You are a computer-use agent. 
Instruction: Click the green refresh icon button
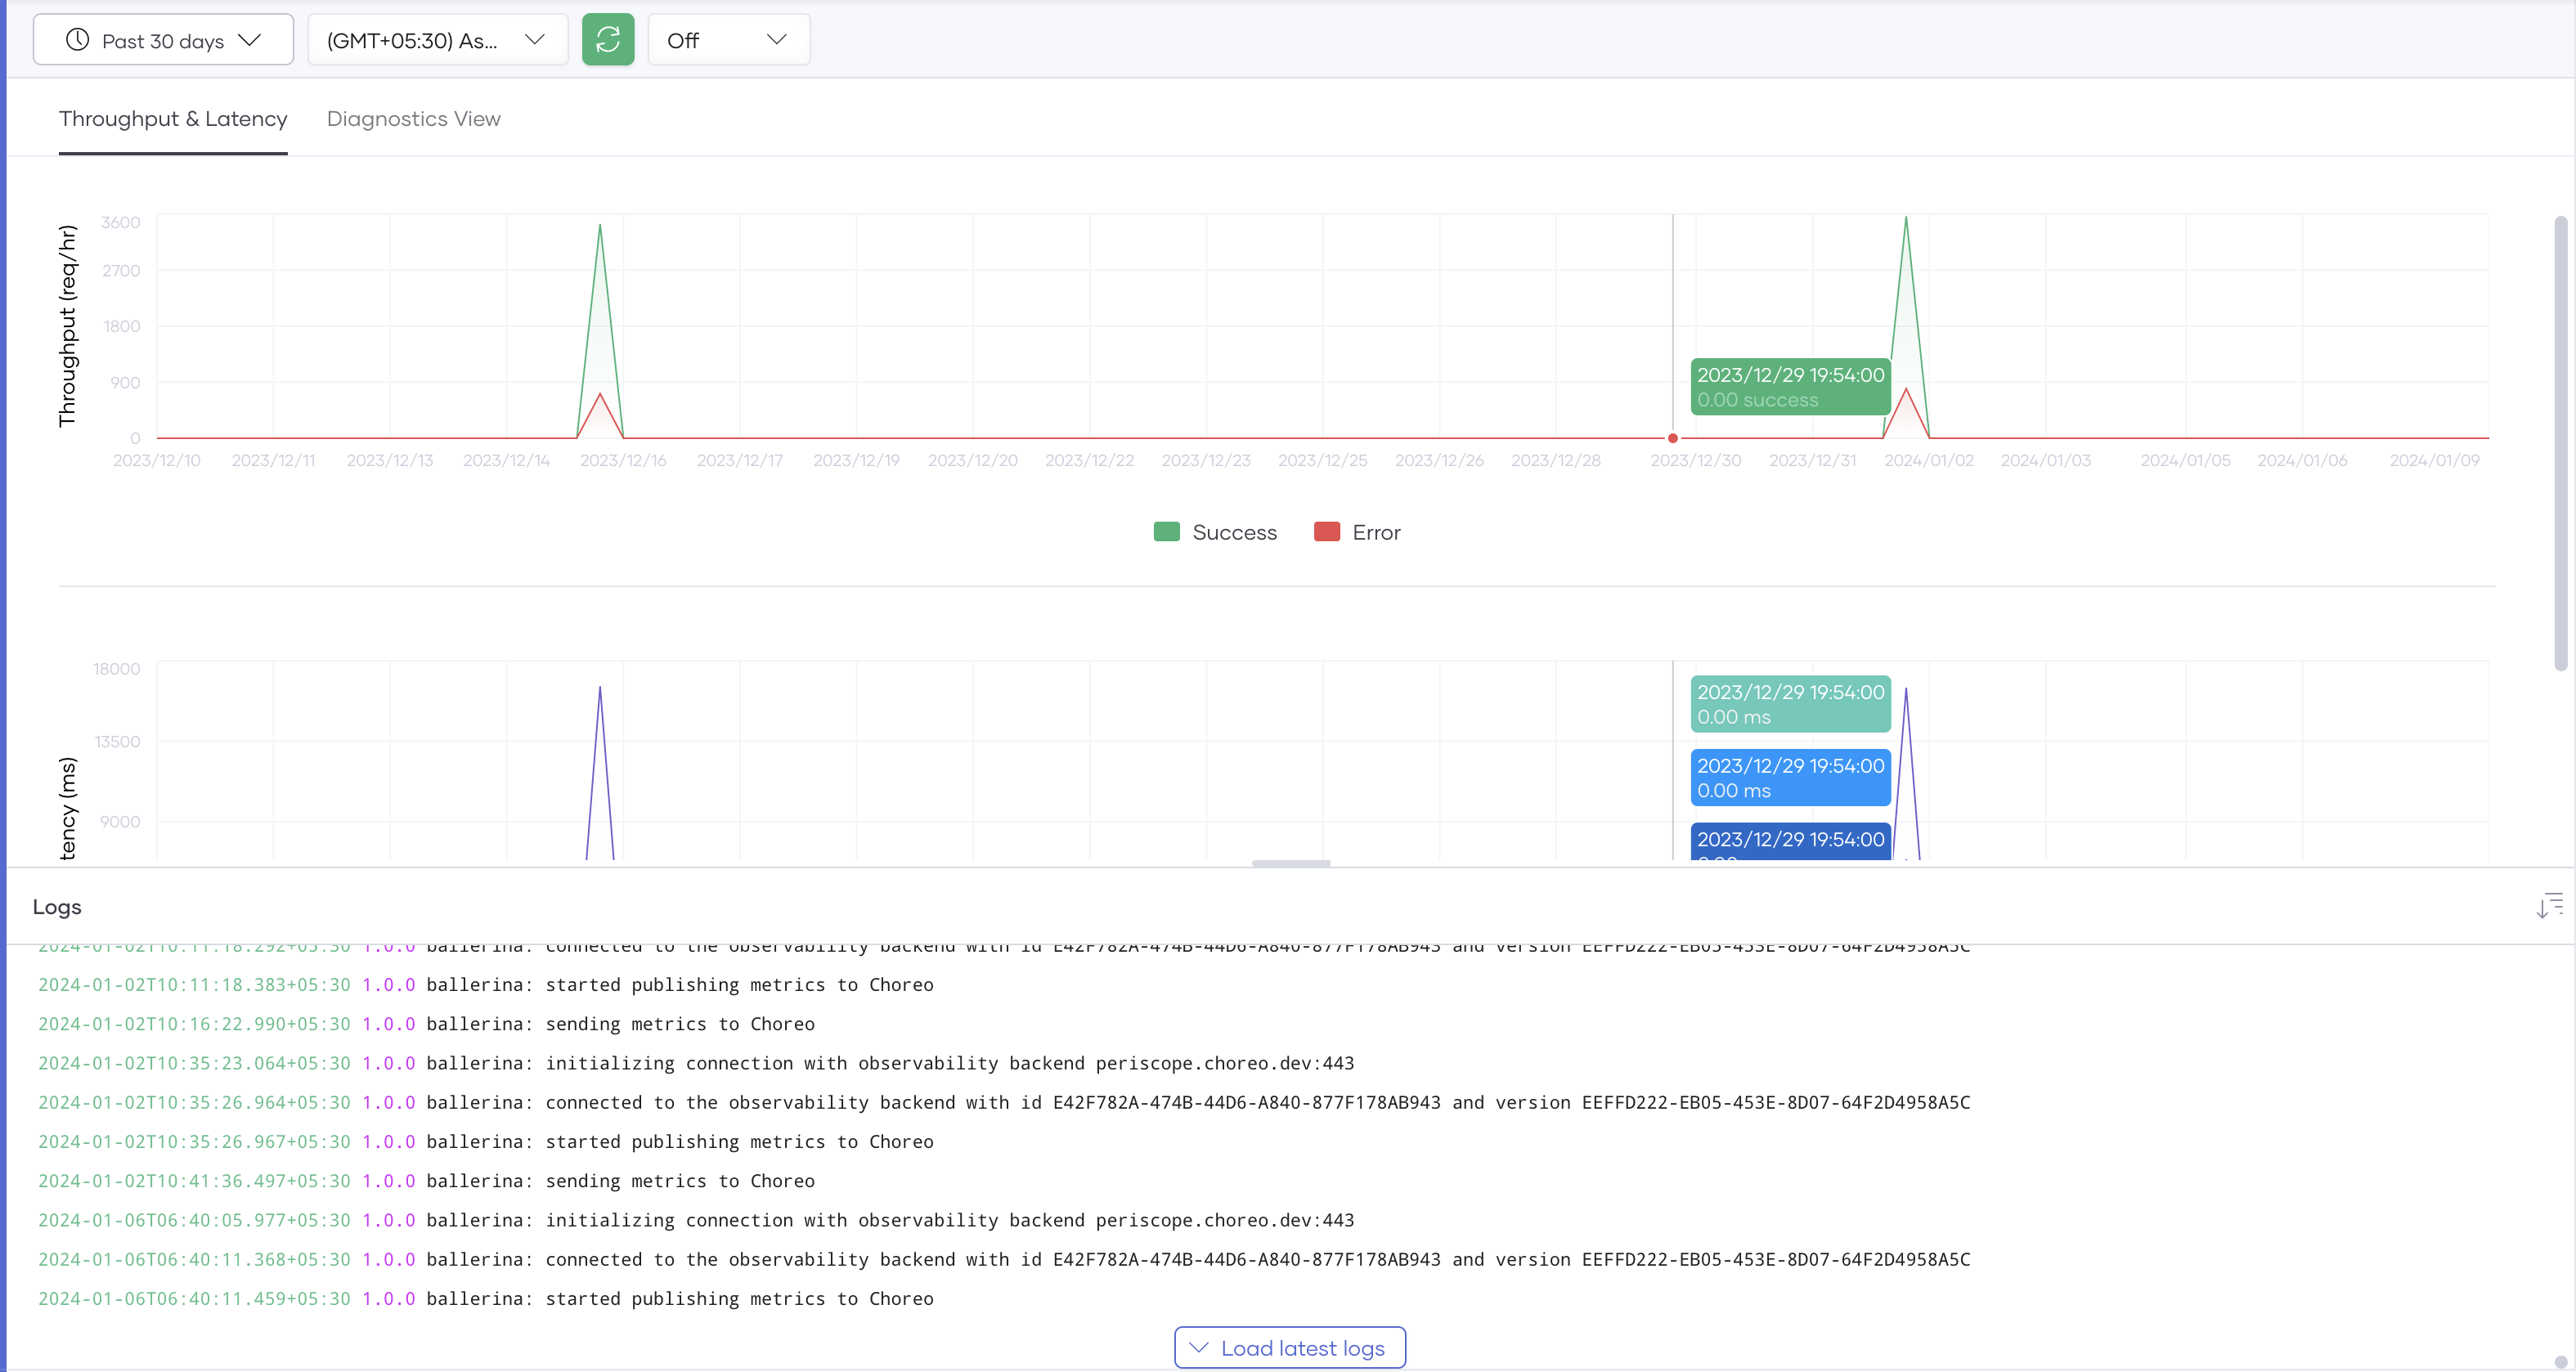point(608,40)
